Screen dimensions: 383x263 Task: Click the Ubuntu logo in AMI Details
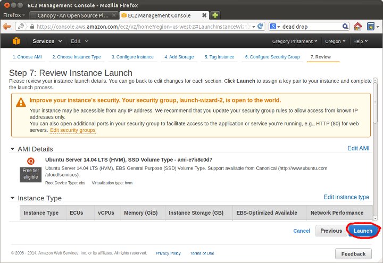click(x=30, y=161)
